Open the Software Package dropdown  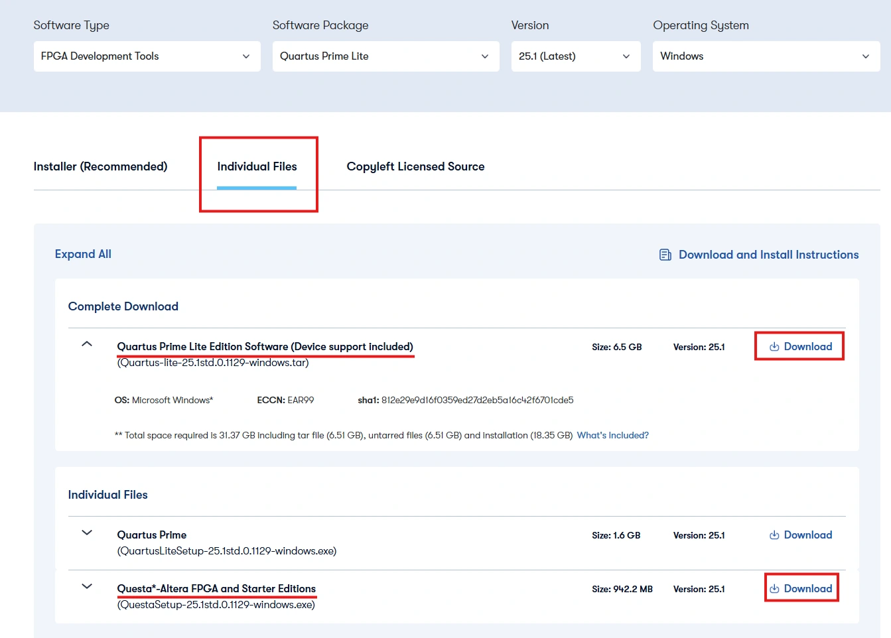[x=385, y=56]
